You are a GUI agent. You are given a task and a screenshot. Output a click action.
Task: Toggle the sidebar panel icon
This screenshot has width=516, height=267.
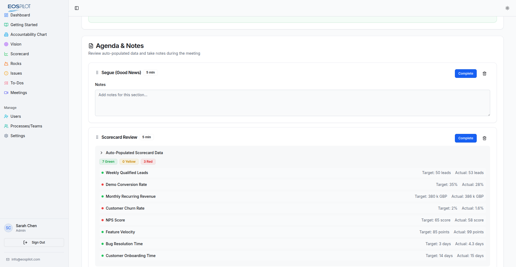(77, 8)
